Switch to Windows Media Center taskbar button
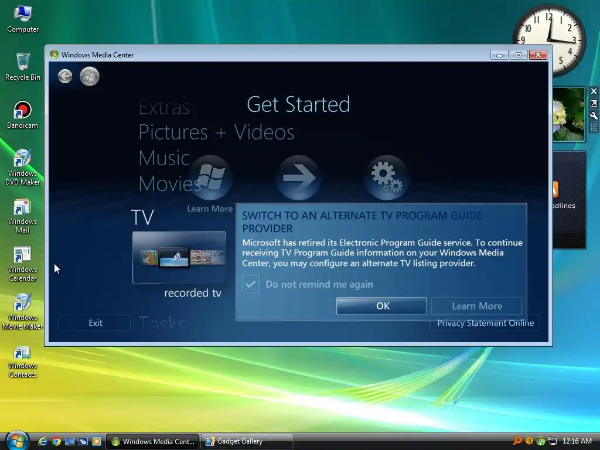Viewport: 600px width, 450px height. click(152, 441)
